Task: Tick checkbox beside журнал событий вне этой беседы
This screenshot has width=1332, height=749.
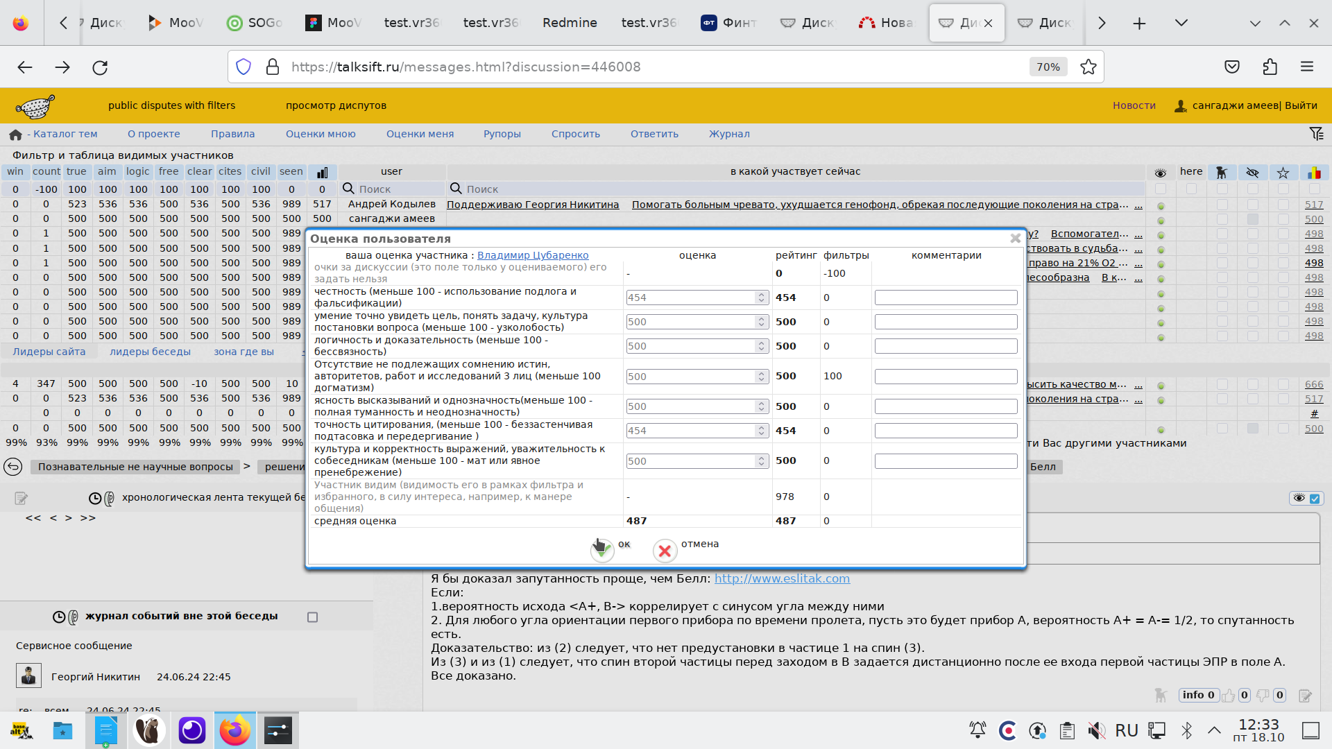Action: pyautogui.click(x=313, y=617)
